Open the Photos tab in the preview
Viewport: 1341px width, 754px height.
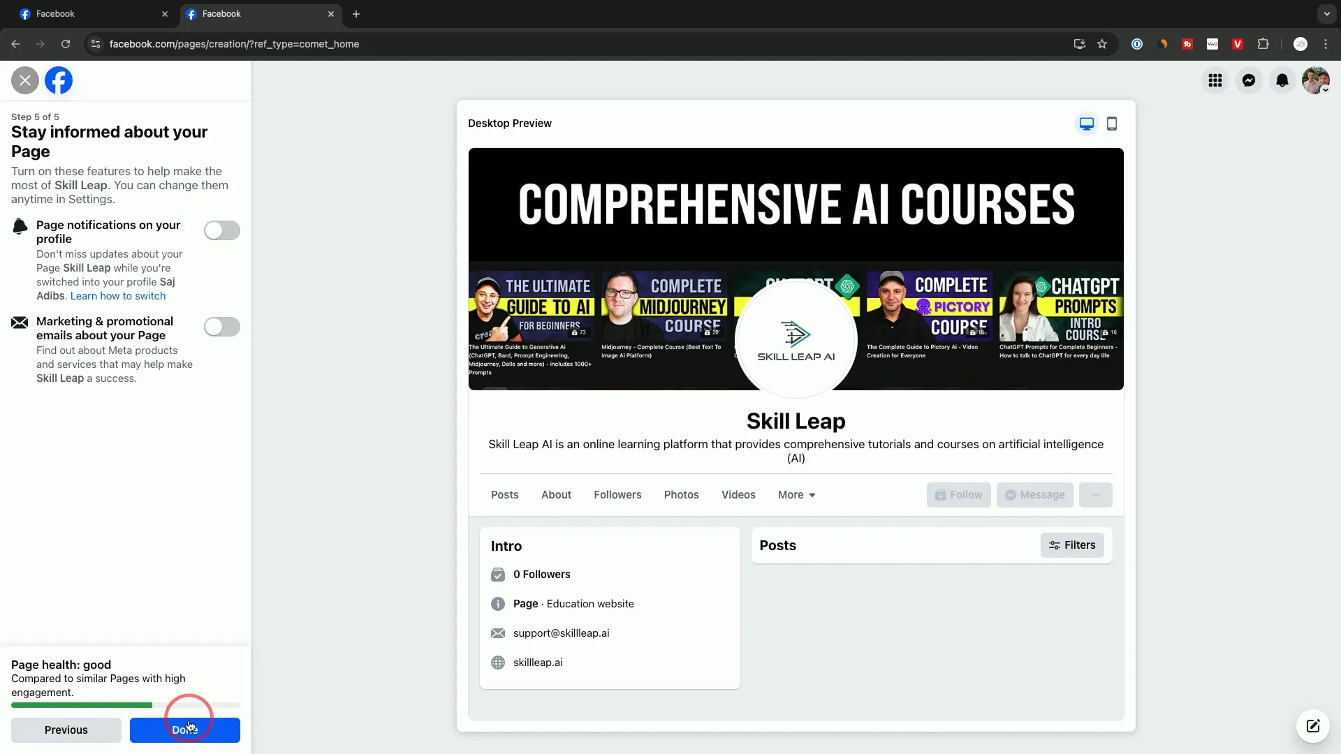681,495
